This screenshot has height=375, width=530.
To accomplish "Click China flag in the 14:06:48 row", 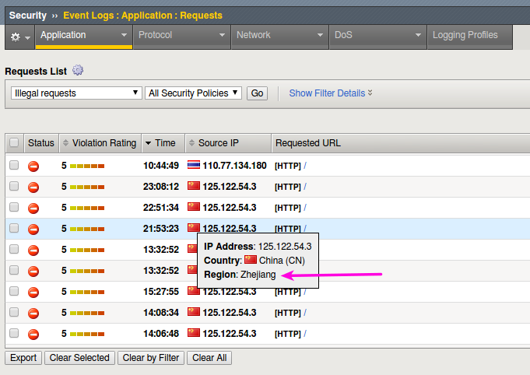I will pyautogui.click(x=194, y=332).
